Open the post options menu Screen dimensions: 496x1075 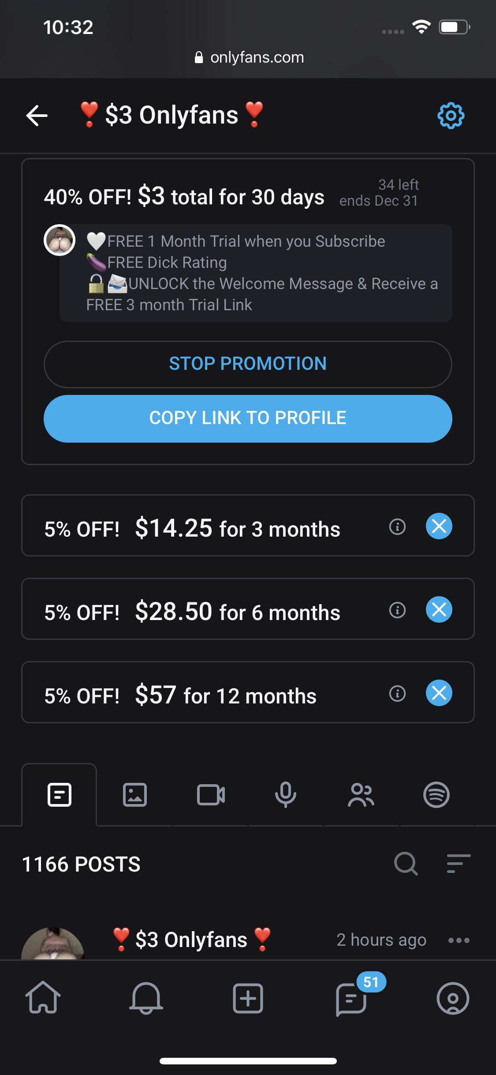(459, 940)
